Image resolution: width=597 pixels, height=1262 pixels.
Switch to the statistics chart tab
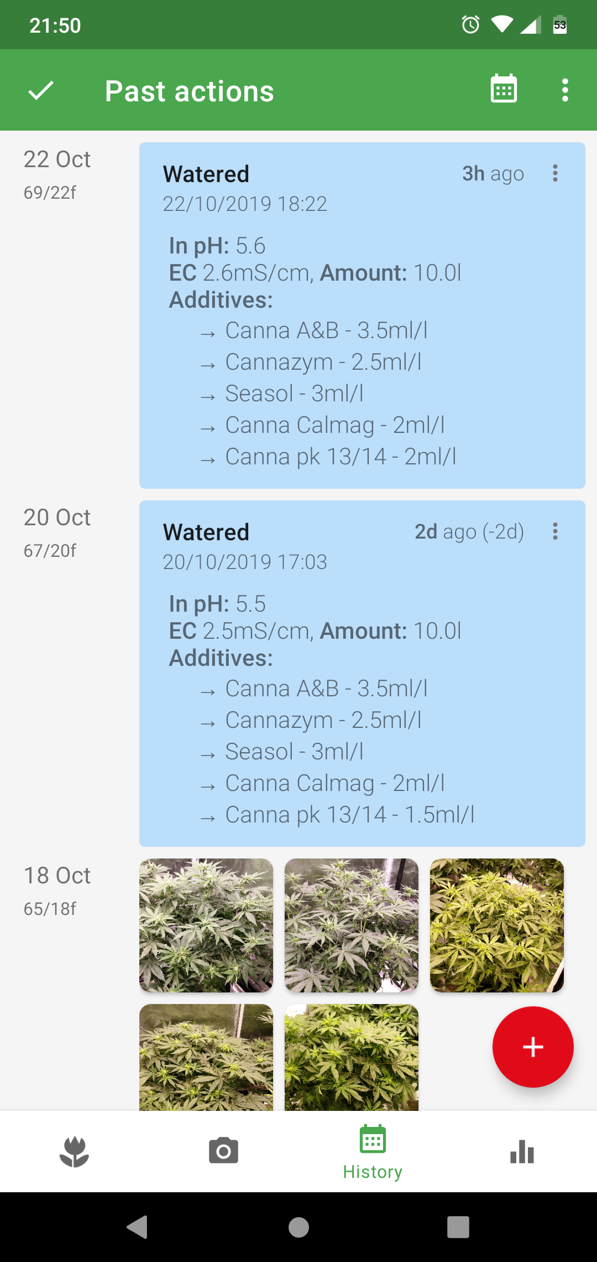click(x=522, y=1152)
